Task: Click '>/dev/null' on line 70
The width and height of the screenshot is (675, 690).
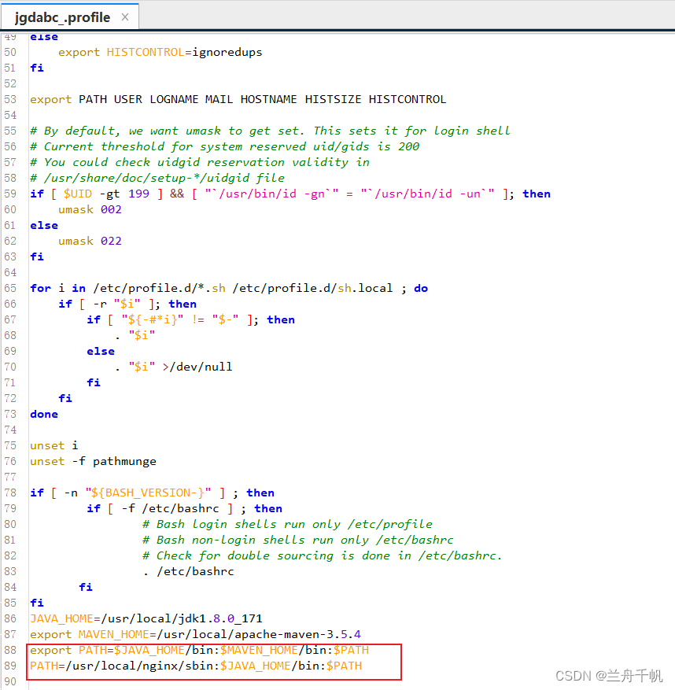Action: pyautogui.click(x=197, y=367)
